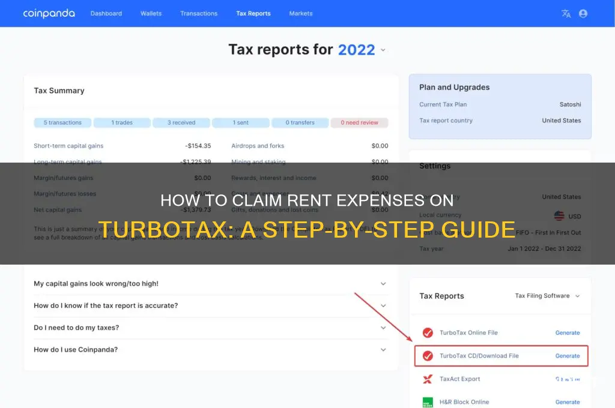Select the Tax Reports nav item
Screen dimensions: 615x408
point(253,13)
